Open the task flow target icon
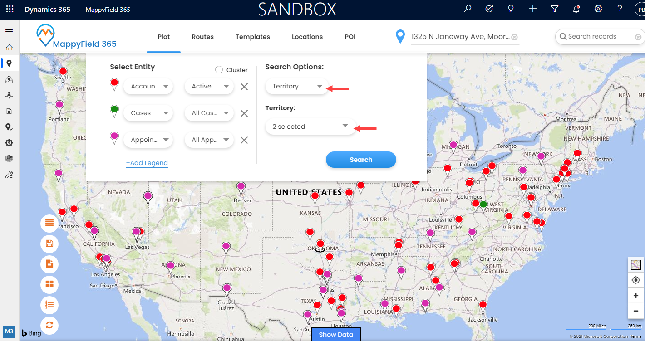This screenshot has width=645, height=341. coord(489,9)
